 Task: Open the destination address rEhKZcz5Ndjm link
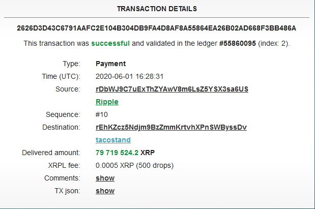171,127
